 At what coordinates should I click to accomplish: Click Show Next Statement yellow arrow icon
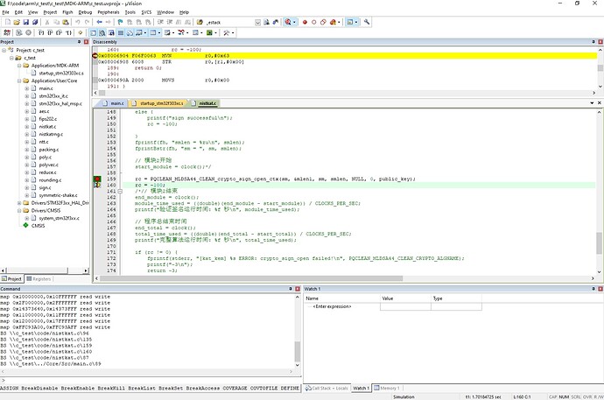[81, 32]
